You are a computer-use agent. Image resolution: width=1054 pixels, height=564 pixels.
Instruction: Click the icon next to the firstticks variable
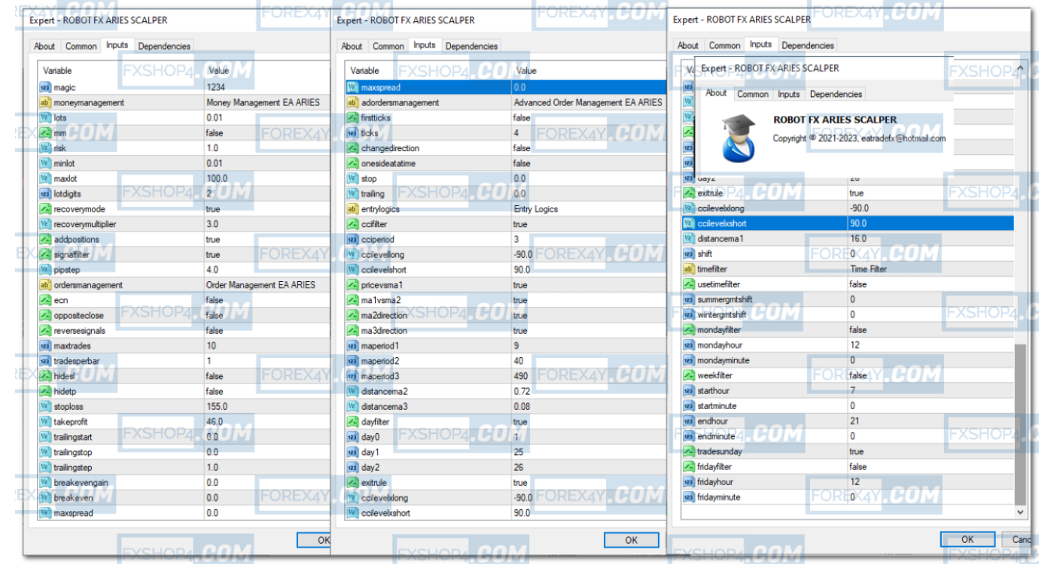pyautogui.click(x=352, y=118)
